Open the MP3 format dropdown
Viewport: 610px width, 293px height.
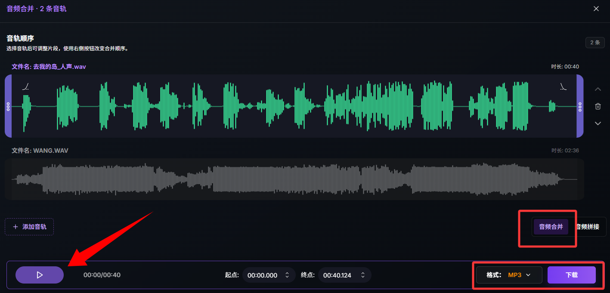click(509, 275)
